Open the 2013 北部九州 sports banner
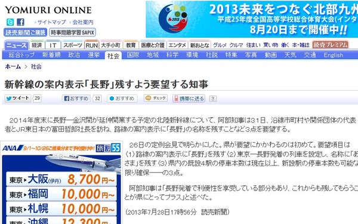358x224 pixels. pyautogui.click(x=252, y=19)
